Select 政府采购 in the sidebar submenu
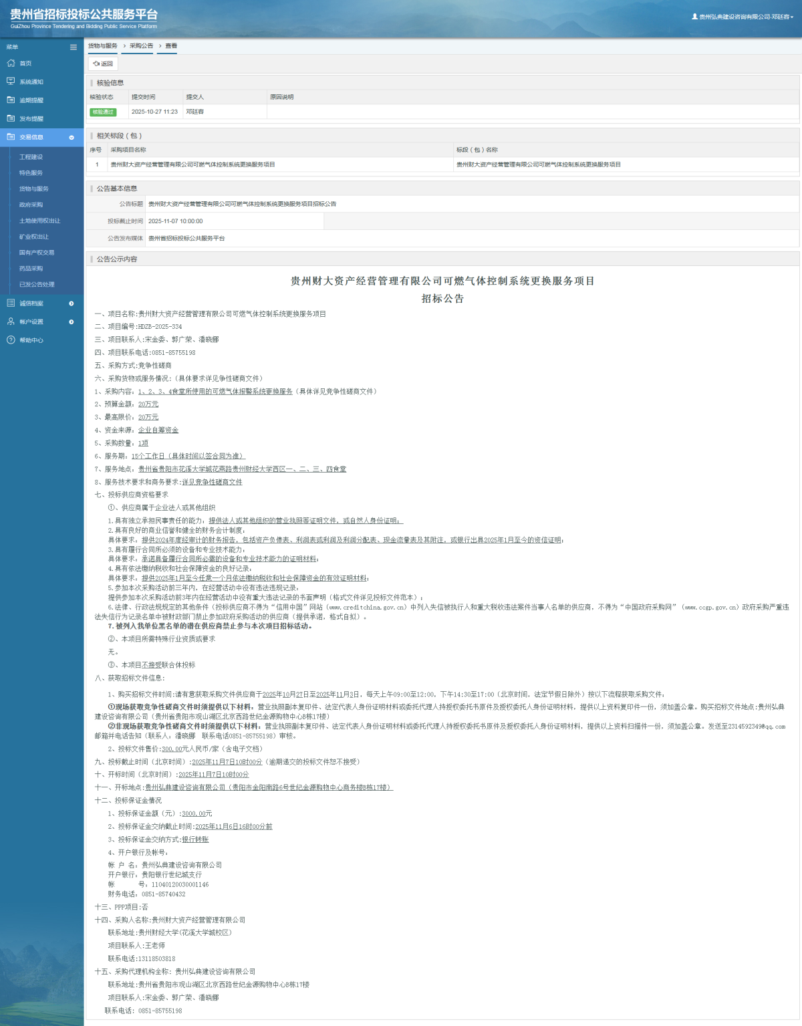 (31, 205)
